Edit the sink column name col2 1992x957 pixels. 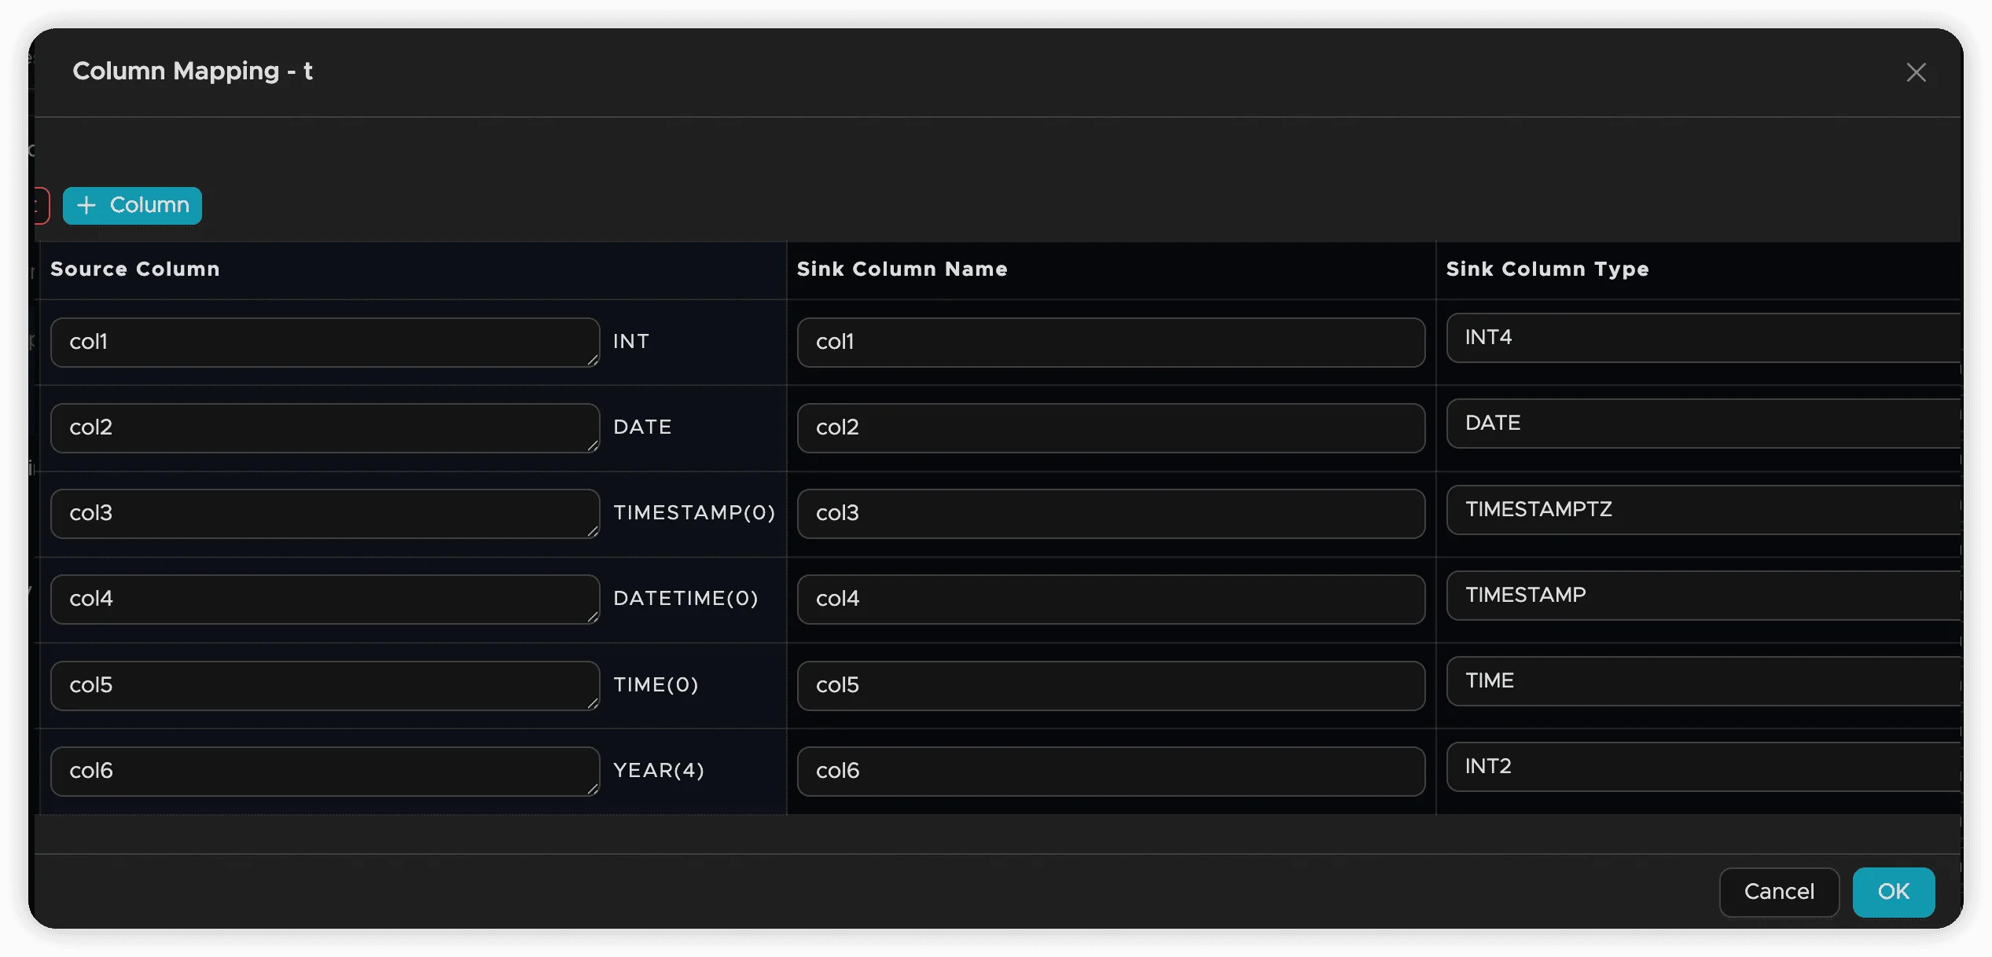(x=1110, y=428)
